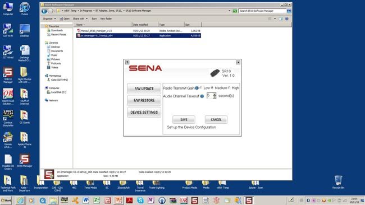Switch to active Sena SR10 taskbar item
Image resolution: width=365 pixels, height=205 pixels.
(249, 200)
